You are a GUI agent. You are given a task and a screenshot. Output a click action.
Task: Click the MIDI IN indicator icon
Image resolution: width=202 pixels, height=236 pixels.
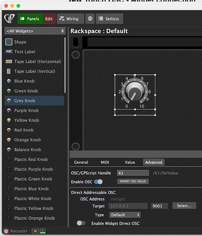point(35,231)
